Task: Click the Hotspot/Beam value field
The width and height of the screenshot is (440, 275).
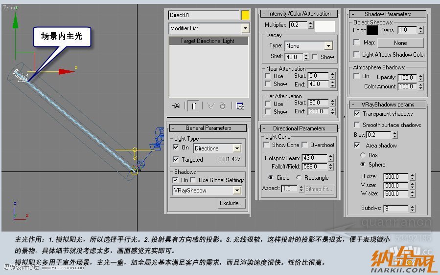Action: (x=315, y=158)
